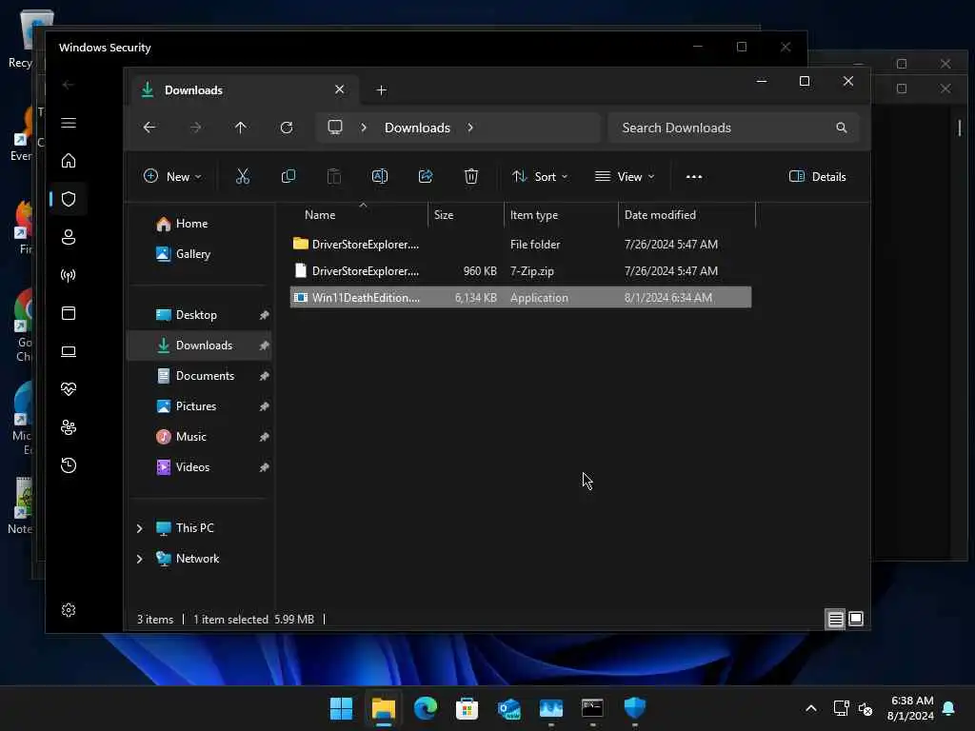This screenshot has height=731, width=975.
Task: Add a new Explorer tab
Action: click(381, 90)
